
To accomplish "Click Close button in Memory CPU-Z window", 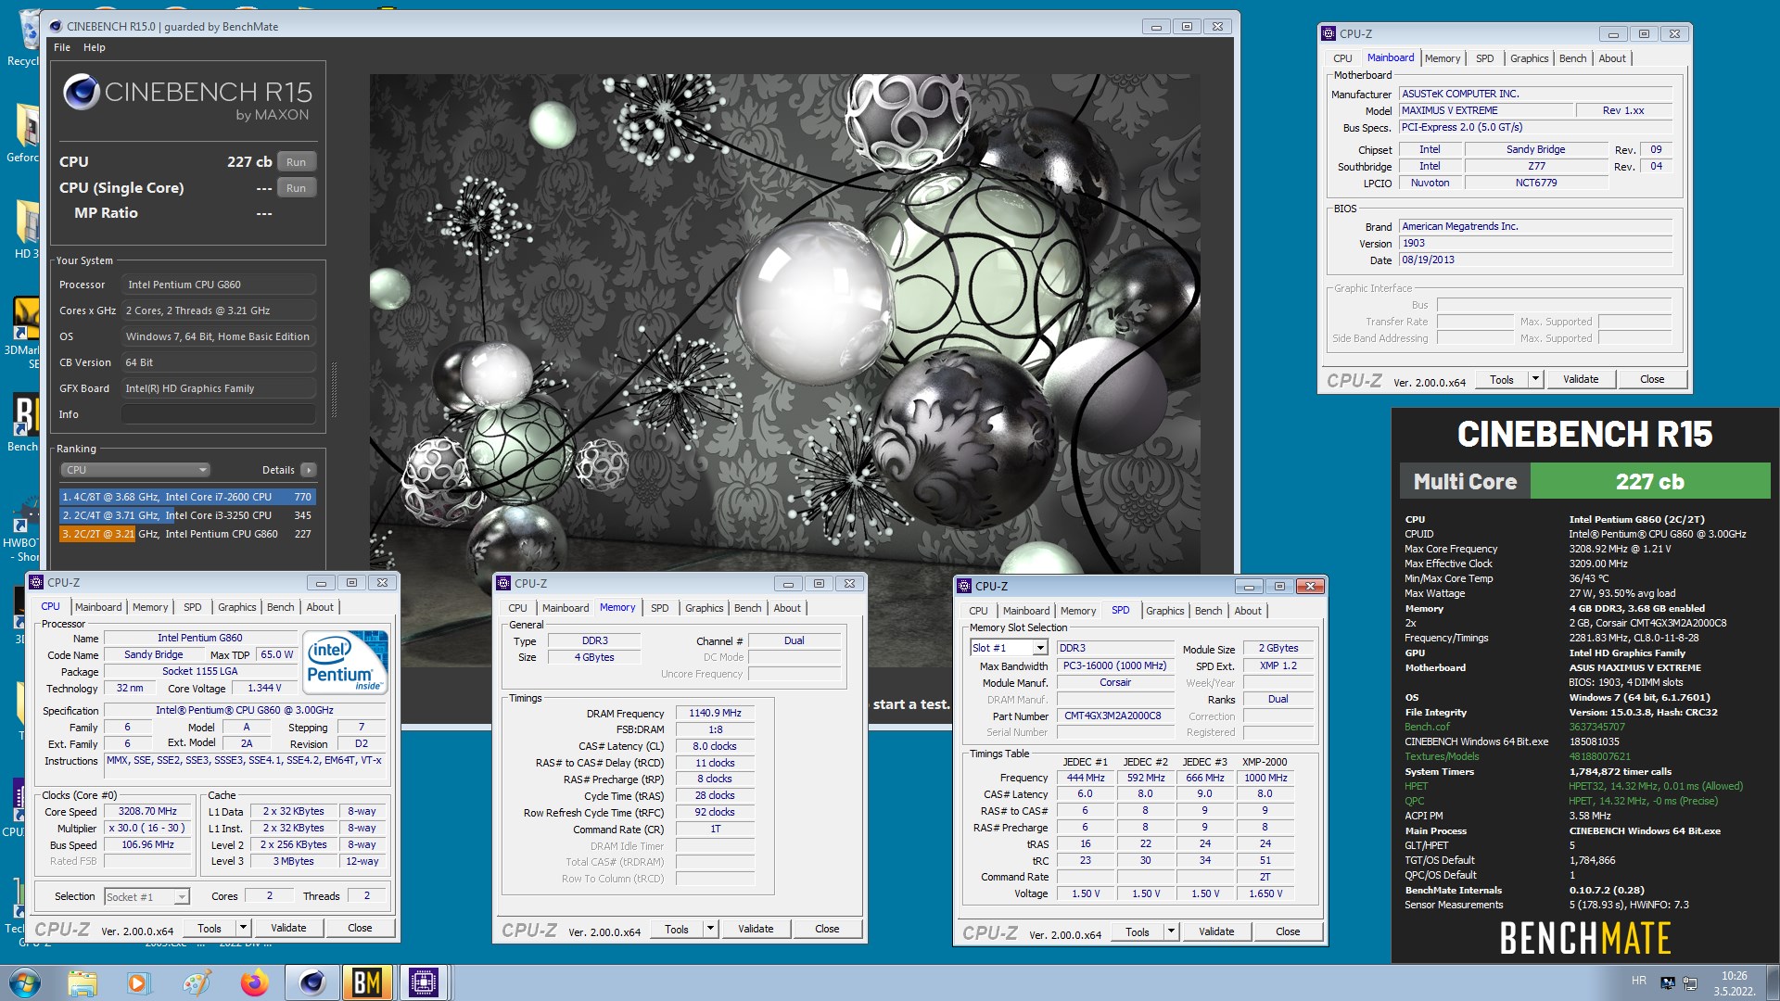I will (x=827, y=929).
